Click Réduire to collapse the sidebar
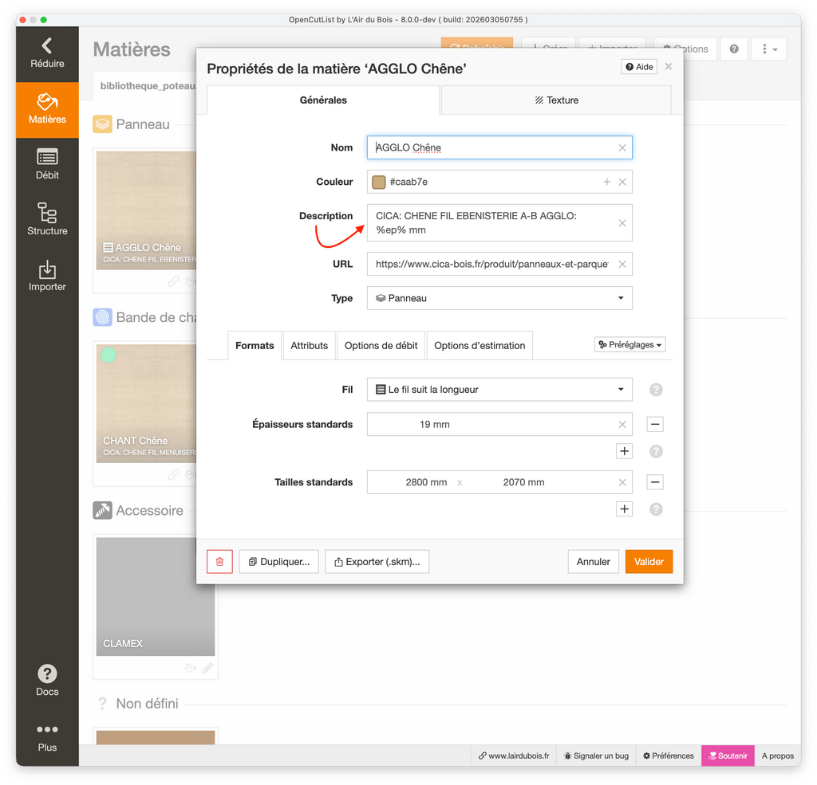The image size is (817, 785). (47, 53)
